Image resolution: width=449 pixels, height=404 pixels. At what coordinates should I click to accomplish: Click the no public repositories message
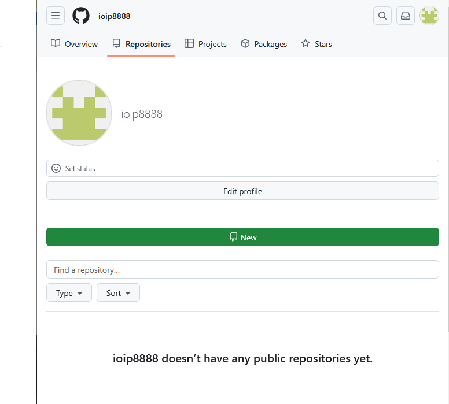pos(242,358)
